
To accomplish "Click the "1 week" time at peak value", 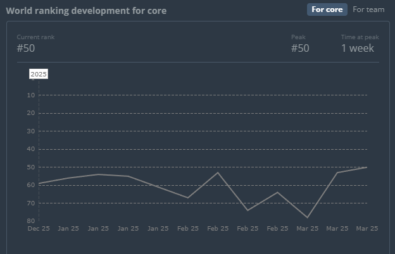I will coord(358,48).
